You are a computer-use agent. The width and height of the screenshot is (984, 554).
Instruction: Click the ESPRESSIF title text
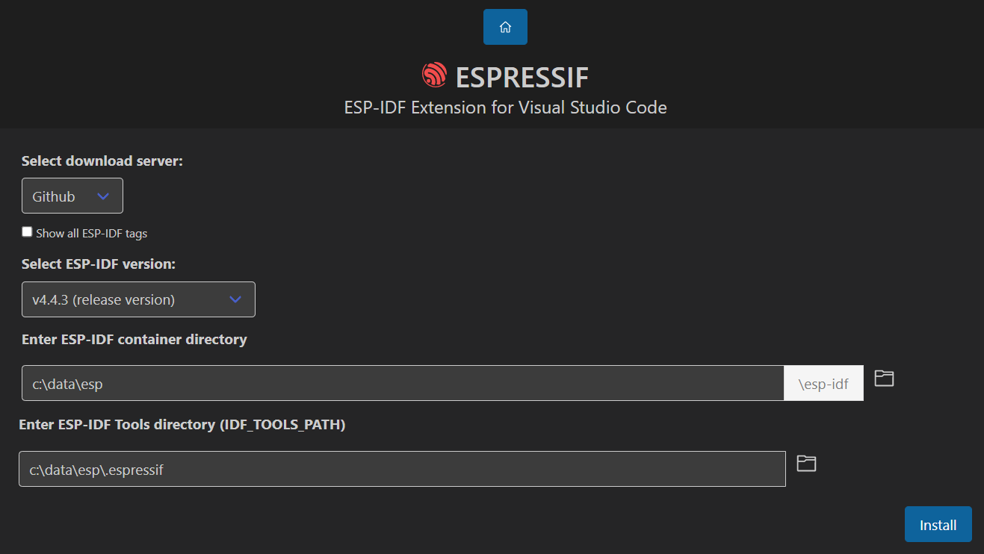click(522, 76)
